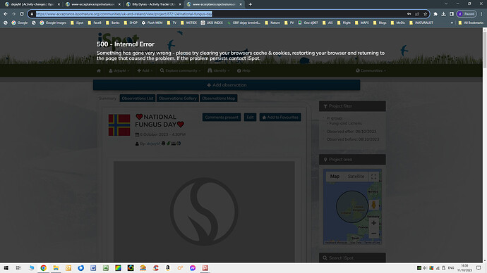Click the home icon in the site navigation bar

(x=99, y=70)
